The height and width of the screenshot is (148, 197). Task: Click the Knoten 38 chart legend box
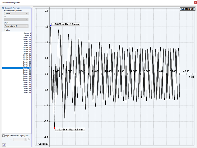coord(187,9)
